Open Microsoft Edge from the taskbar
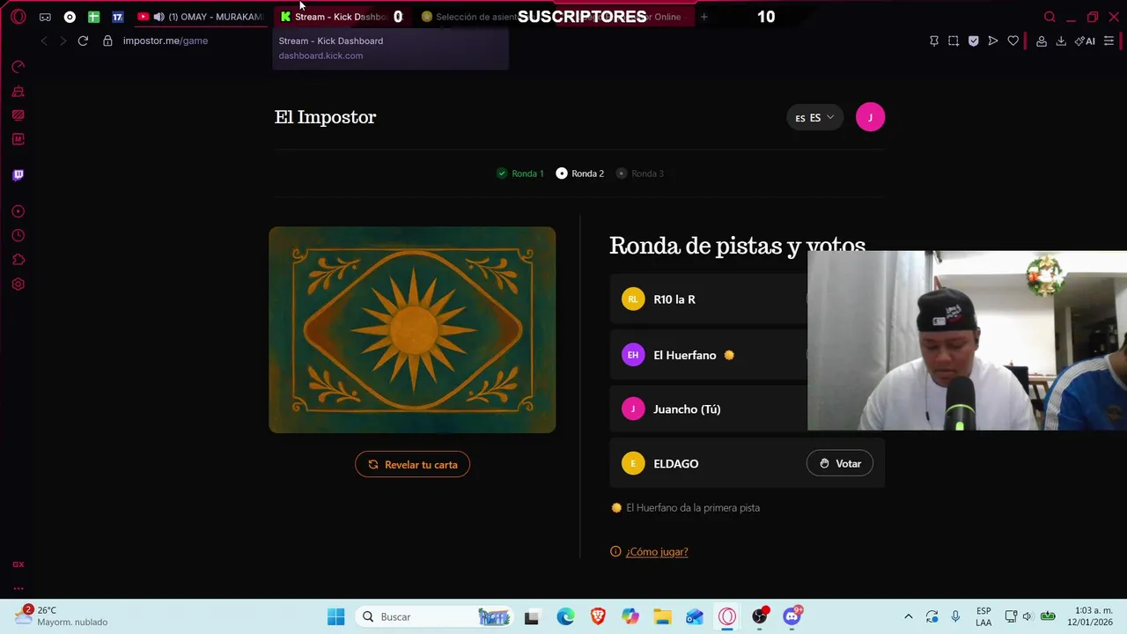This screenshot has height=634, width=1127. 565,616
